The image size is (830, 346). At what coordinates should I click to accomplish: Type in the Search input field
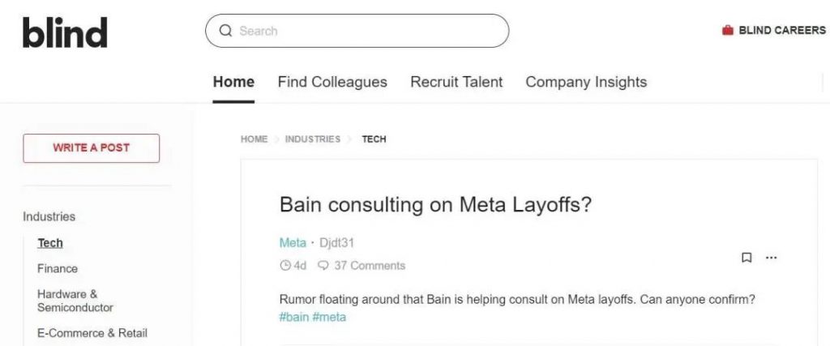click(x=365, y=31)
